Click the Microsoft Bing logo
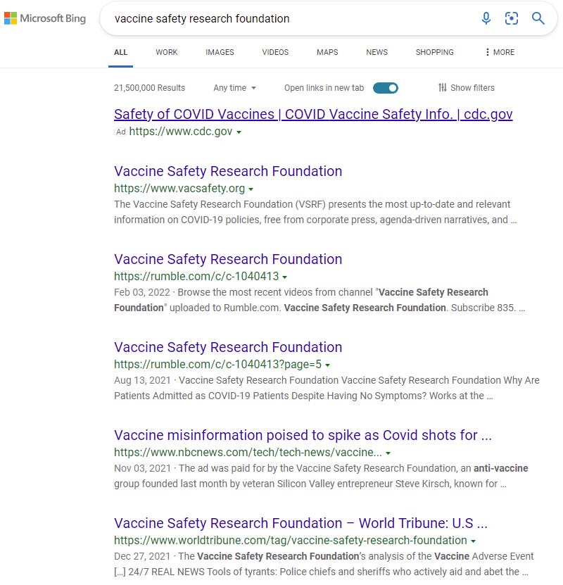Screen dimensions: 563x585 coord(45,18)
